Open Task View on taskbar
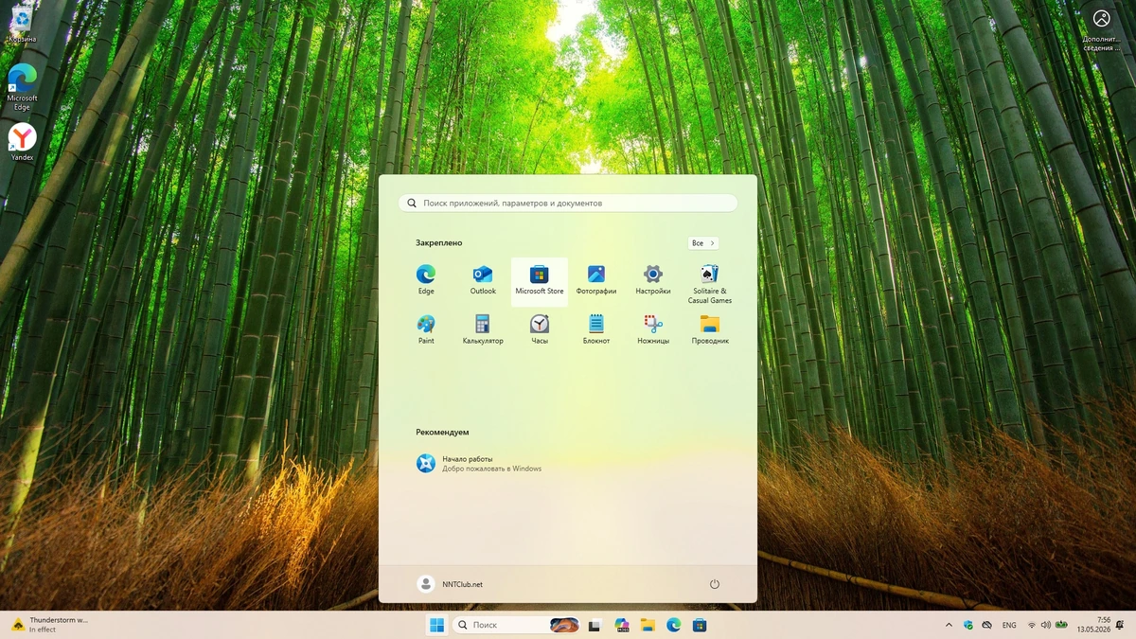Viewport: 1136px width, 639px height. pos(595,625)
